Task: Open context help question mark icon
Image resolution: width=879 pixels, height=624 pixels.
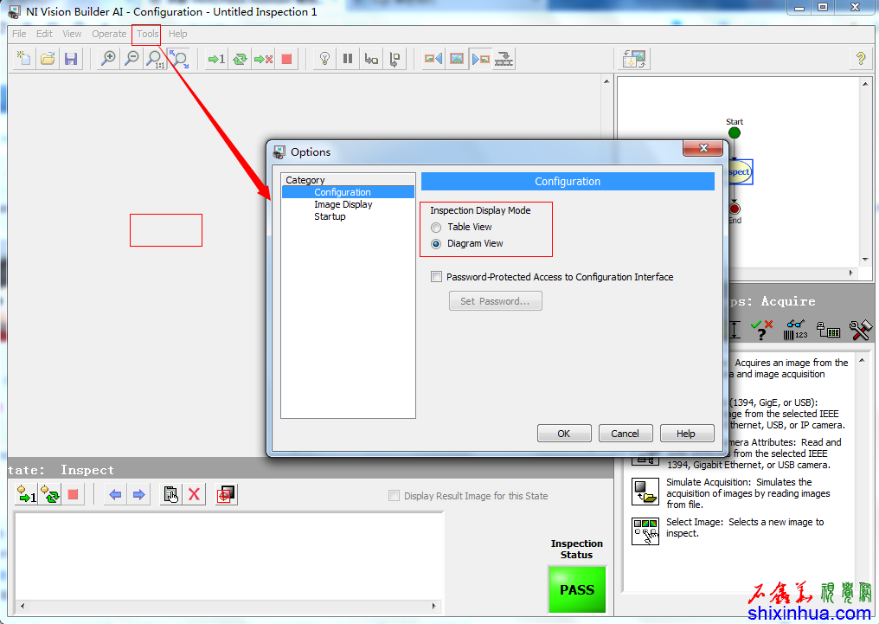Action: 861,58
